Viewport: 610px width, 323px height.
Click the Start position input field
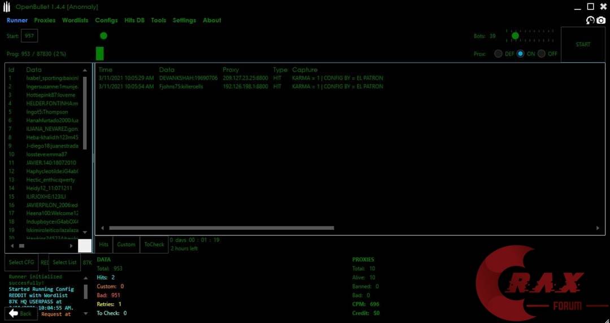[29, 36]
